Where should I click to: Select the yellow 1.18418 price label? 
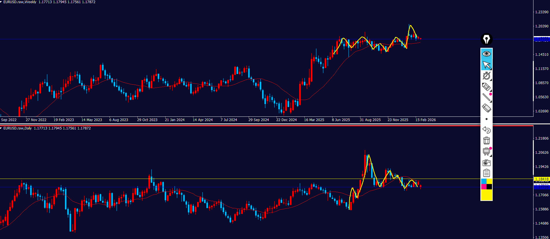(541, 179)
